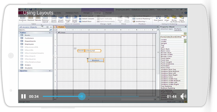Viewport: 217px width, 112px height.
Task: Open the Size/Space tool
Action: [x=158, y=19]
